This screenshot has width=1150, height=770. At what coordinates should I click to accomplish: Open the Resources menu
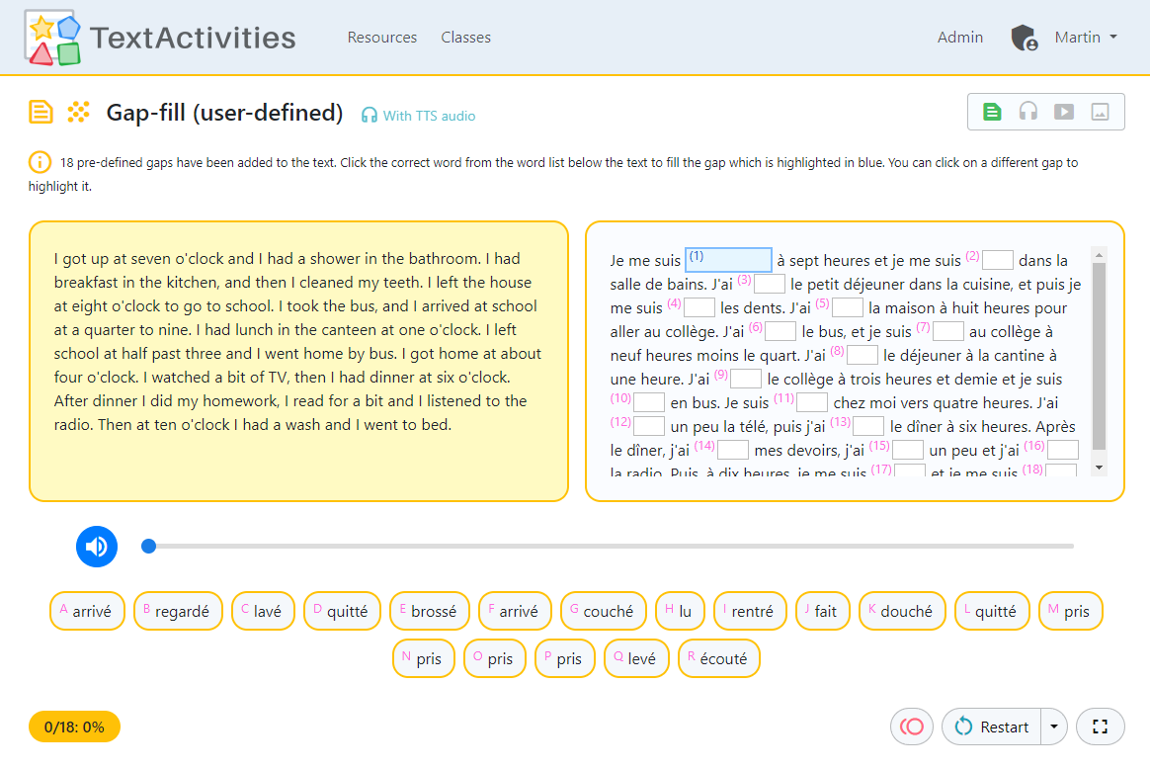point(382,38)
